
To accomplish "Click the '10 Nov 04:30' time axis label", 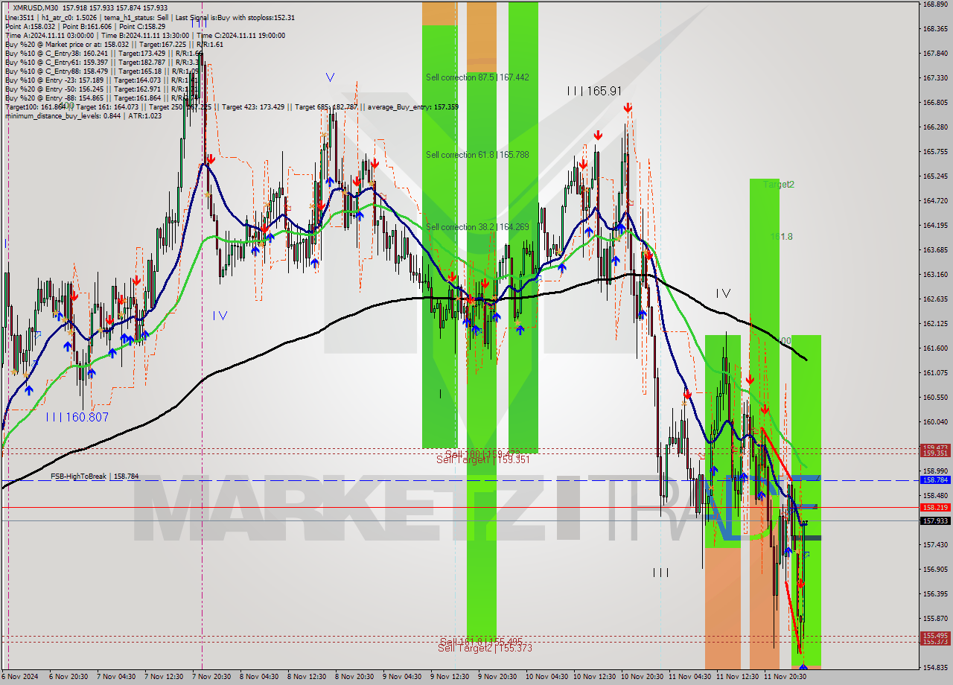I will (x=547, y=677).
